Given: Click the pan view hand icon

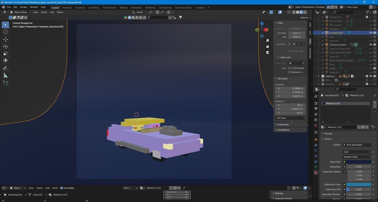Looking at the screenshot, I should [x=267, y=47].
